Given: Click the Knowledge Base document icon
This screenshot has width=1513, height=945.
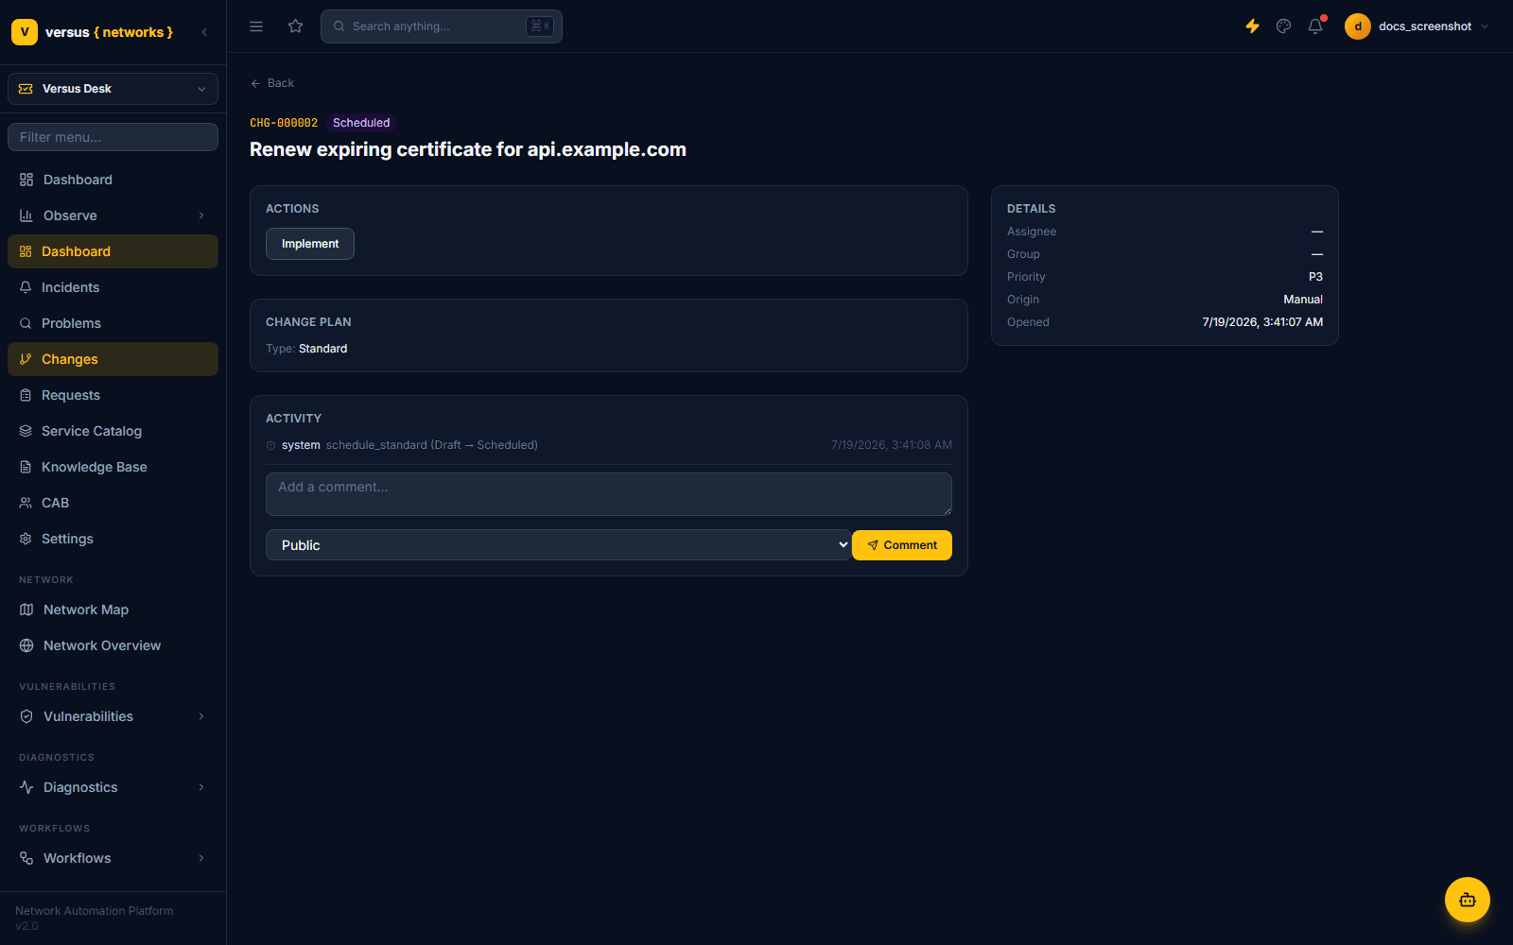Looking at the screenshot, I should point(26,467).
